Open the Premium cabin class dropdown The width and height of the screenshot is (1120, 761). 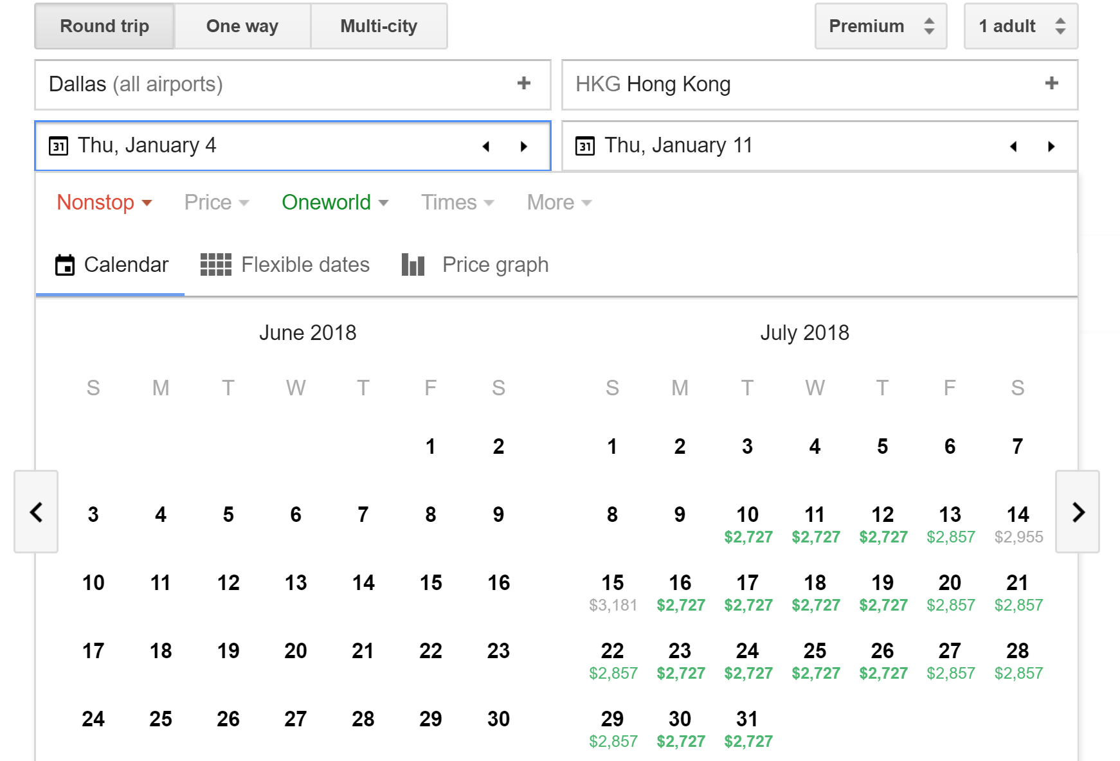(x=880, y=26)
